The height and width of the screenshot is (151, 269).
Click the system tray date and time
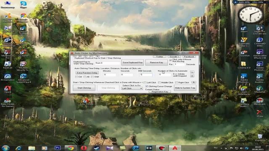click(258, 148)
